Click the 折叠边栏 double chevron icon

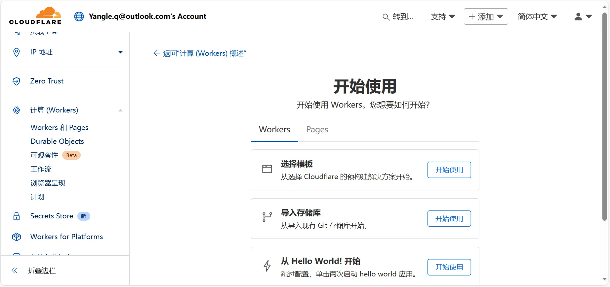point(15,271)
